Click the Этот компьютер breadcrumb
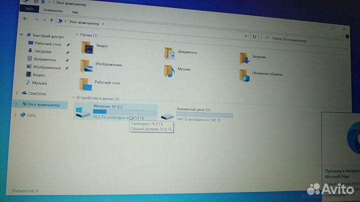Viewport: 360px width, 202px height. point(84,23)
